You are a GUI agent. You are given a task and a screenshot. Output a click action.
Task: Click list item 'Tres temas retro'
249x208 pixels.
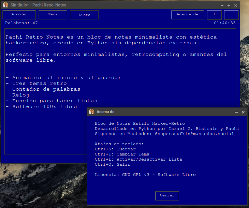(x=36, y=84)
